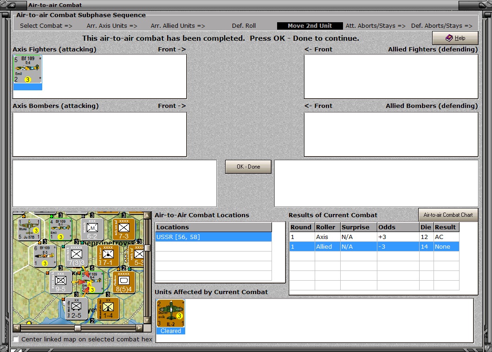Select the orange 5-3 infantry counter

pyautogui.click(x=136, y=256)
